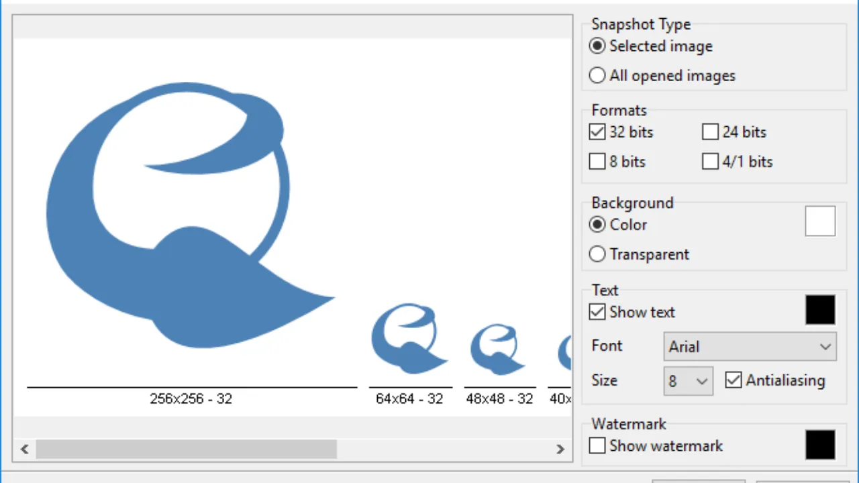Click the preview scrollbar right arrow
Viewport: 859px width, 483px height.
coord(560,449)
